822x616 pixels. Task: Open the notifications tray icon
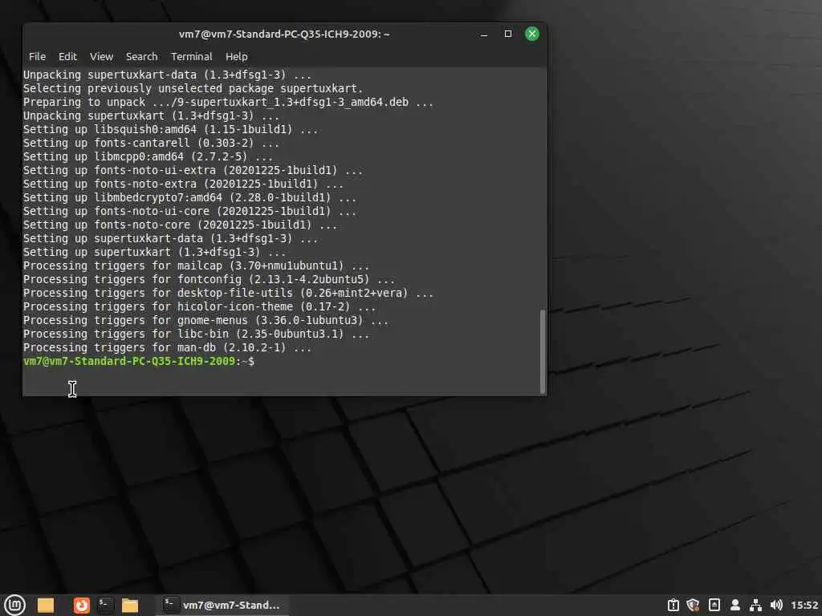714,605
